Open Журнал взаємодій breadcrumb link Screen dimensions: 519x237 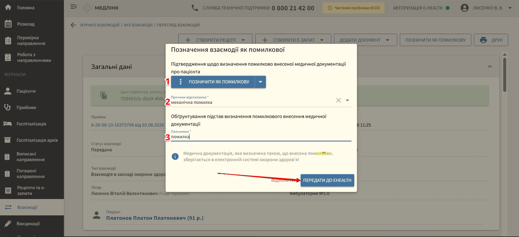[99, 25]
